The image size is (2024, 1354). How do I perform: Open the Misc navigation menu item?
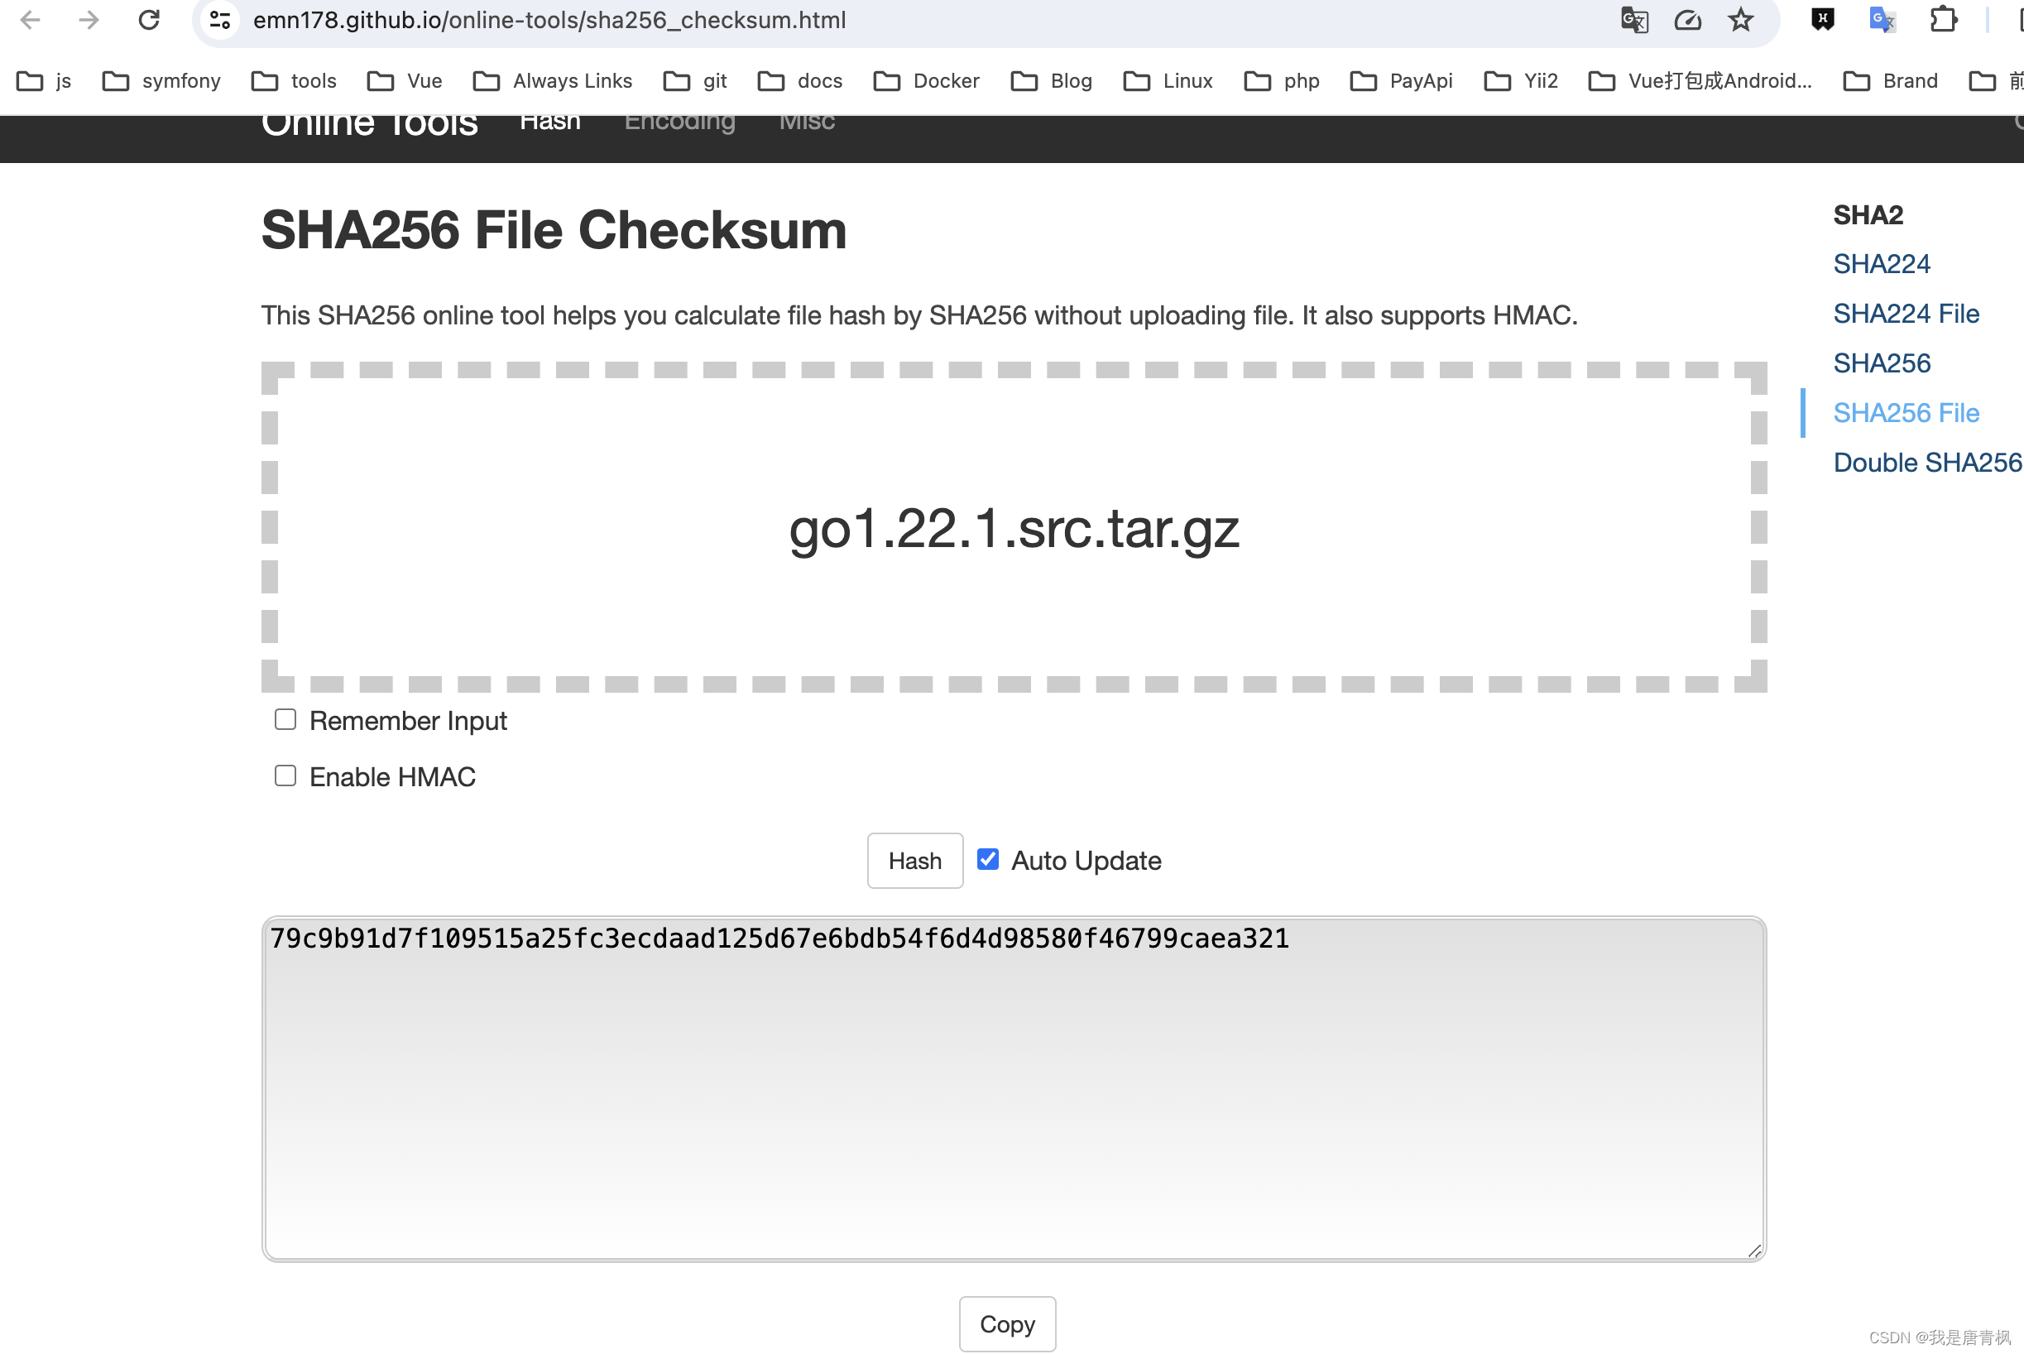[808, 121]
